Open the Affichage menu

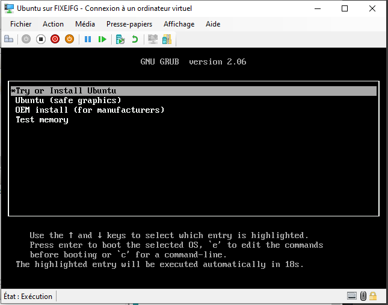point(179,24)
